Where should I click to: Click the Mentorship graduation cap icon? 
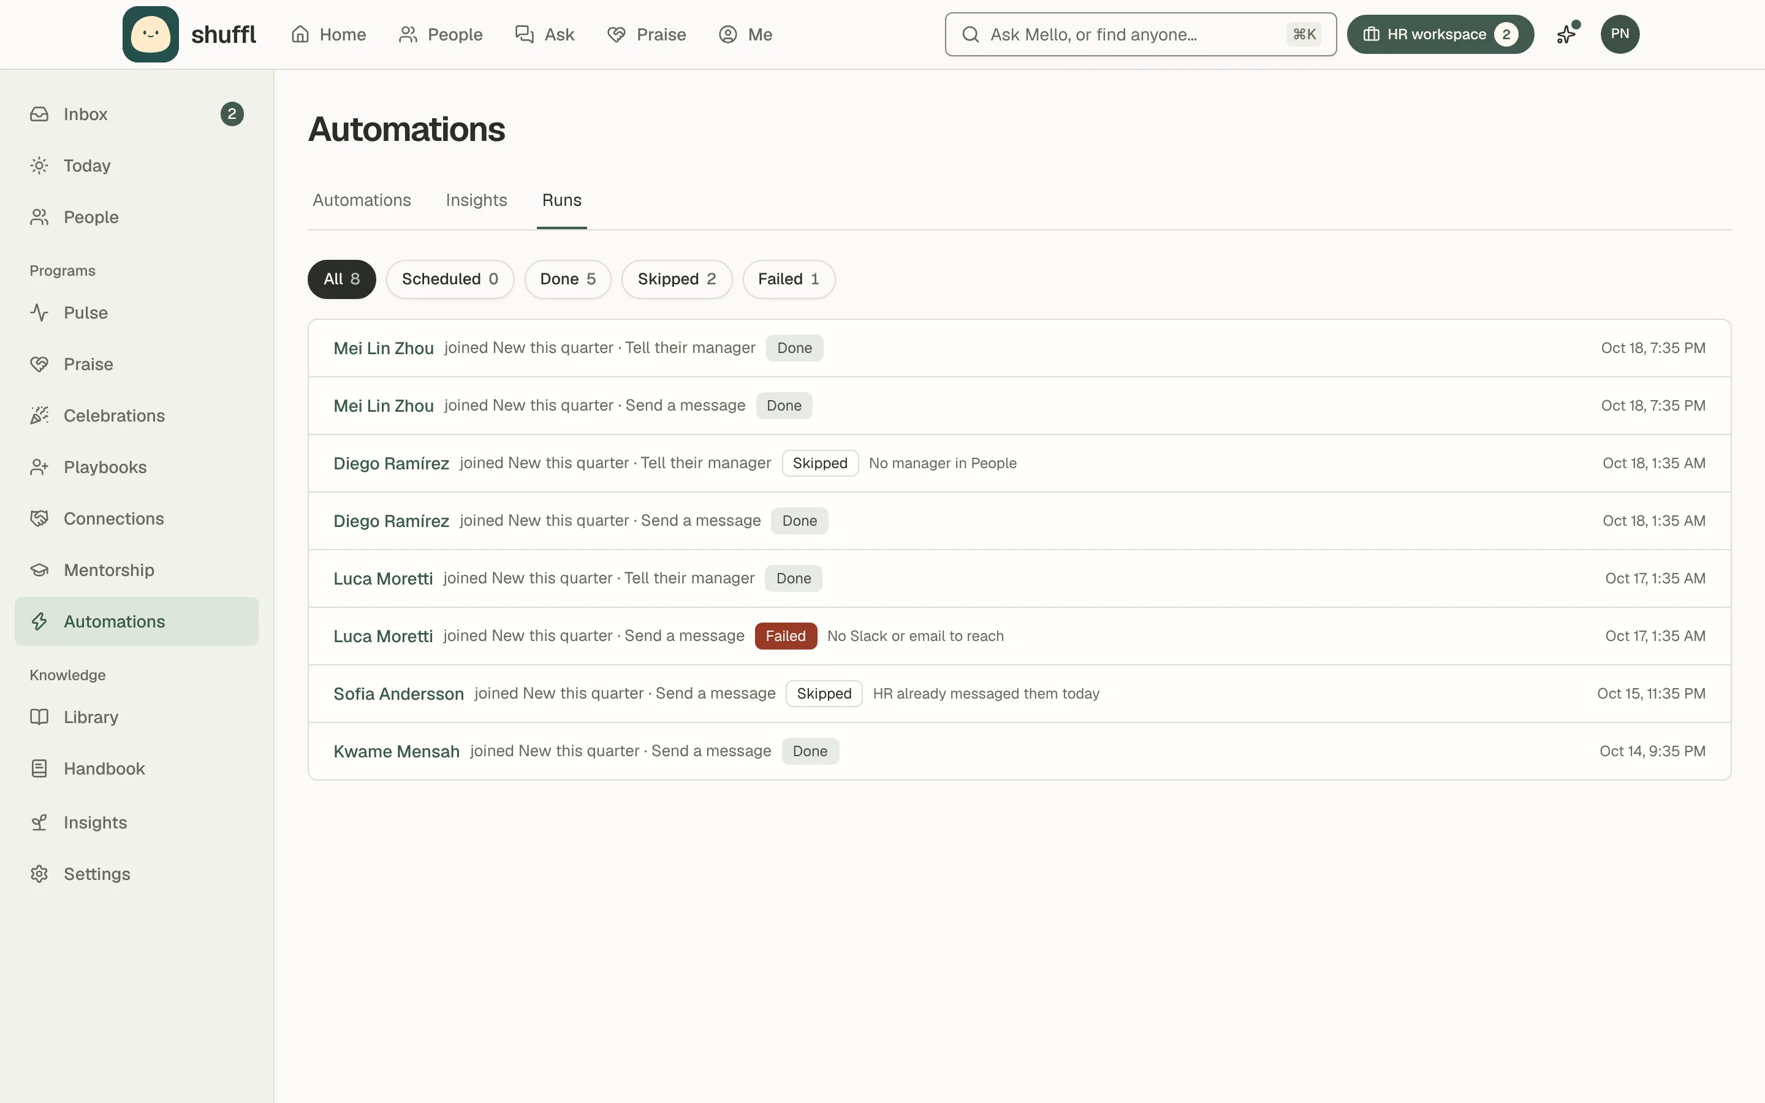pos(39,570)
